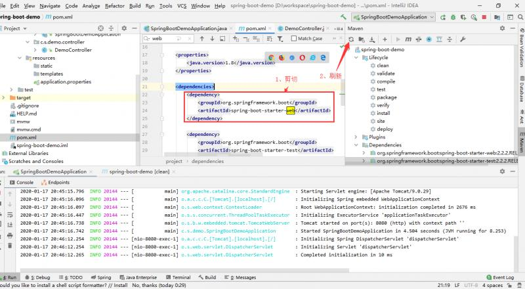Screen dimensions: 525x289
Task: Collapse the resources folder
Action: [x=20, y=58]
